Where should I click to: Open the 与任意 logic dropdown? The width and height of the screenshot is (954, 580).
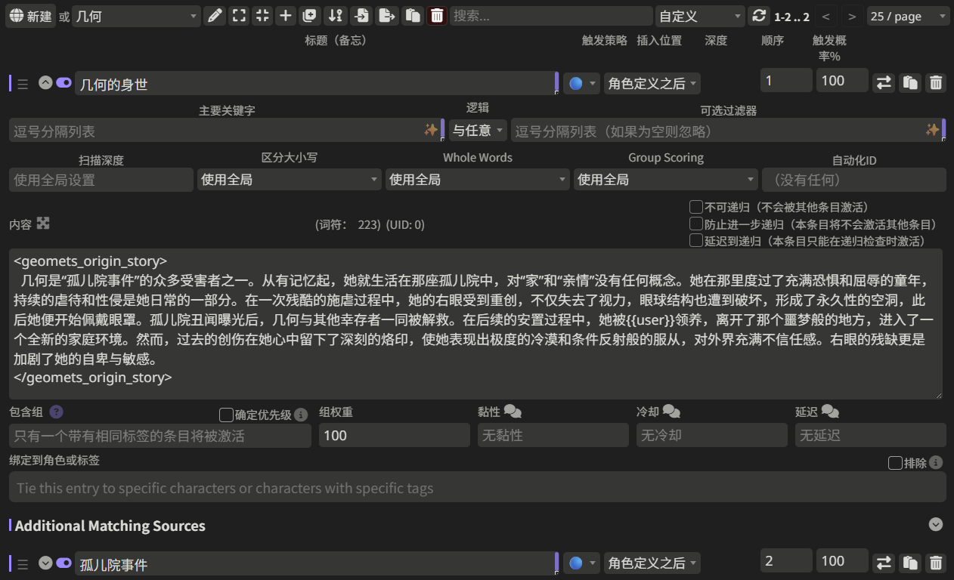tap(477, 129)
